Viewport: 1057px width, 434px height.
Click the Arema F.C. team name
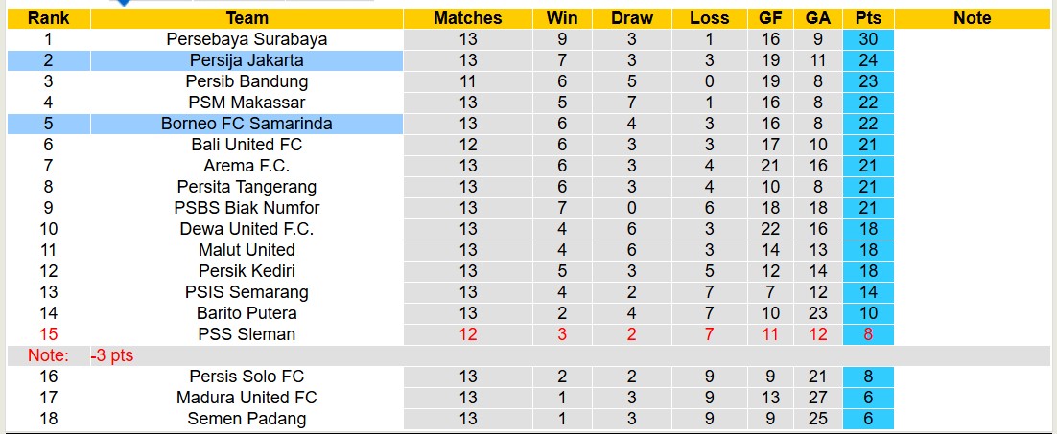click(247, 166)
